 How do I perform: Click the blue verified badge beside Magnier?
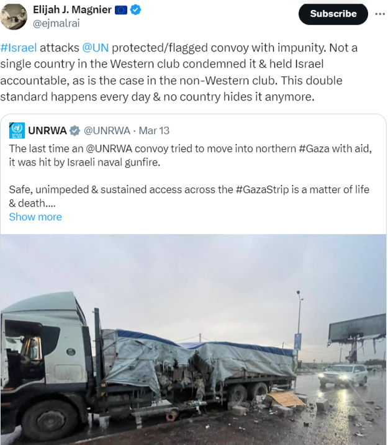pyautogui.click(x=135, y=10)
